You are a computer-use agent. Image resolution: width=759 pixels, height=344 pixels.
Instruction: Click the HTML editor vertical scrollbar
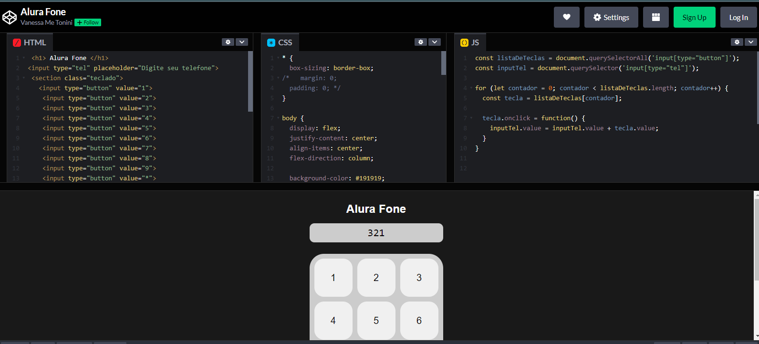(250, 81)
